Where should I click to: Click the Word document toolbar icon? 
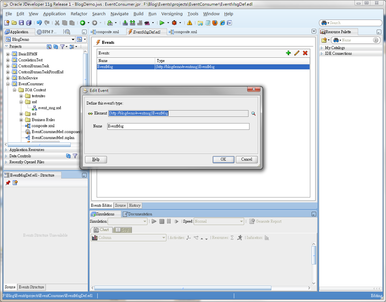point(230,23)
